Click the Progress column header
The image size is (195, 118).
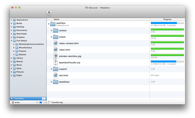167,19
